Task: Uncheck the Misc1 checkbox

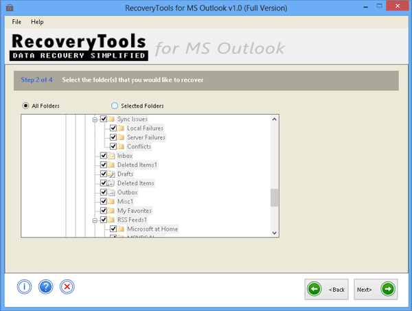Action: (x=104, y=201)
